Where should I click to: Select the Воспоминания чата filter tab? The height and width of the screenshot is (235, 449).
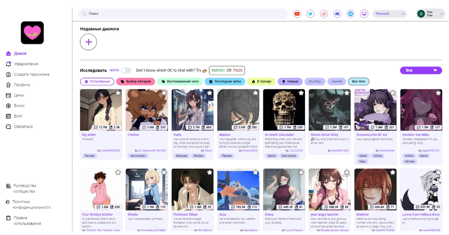[180, 82]
